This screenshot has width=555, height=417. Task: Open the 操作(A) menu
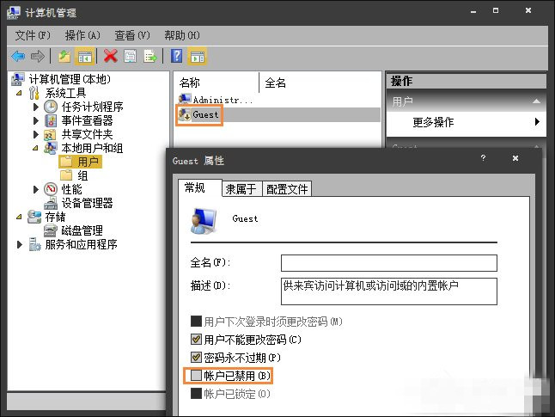(82, 35)
